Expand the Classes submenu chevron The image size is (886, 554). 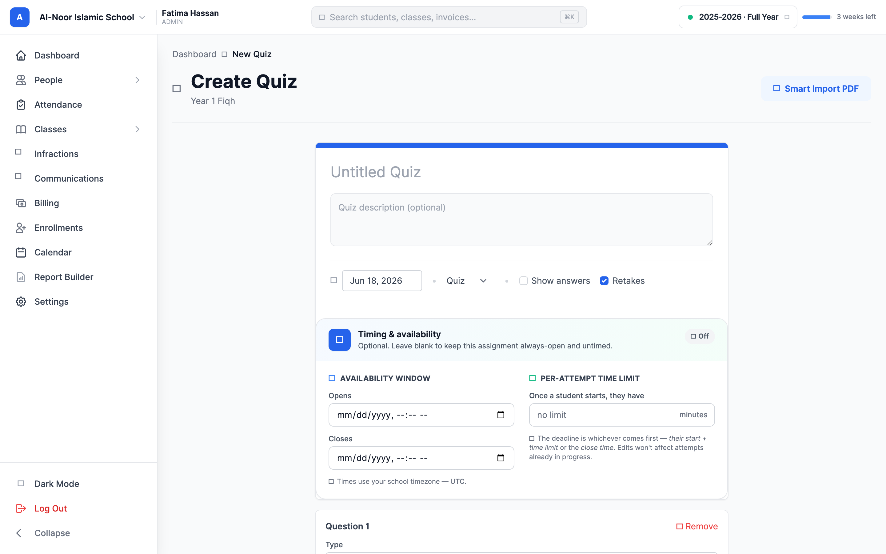click(x=137, y=129)
